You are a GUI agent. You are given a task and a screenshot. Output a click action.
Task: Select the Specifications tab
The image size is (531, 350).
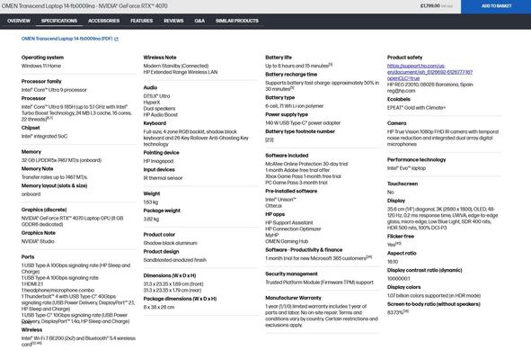click(59, 21)
